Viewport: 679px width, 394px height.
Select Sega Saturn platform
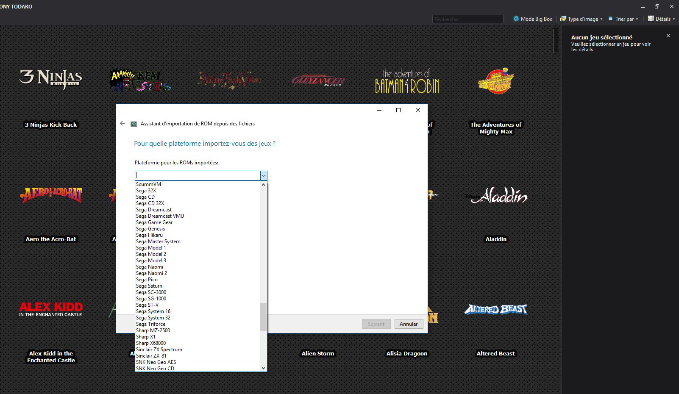198,286
